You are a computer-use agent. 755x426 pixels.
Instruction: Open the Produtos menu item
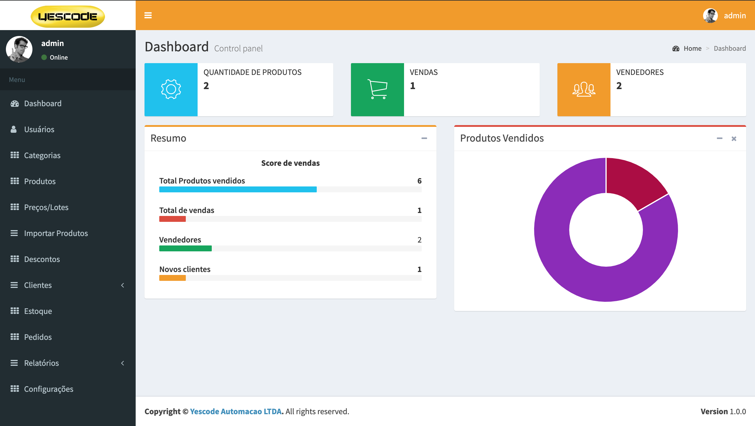[x=40, y=181]
